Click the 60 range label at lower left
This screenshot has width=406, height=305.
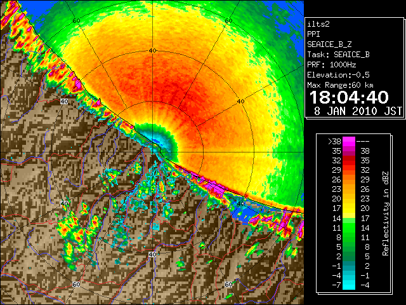click(76, 285)
